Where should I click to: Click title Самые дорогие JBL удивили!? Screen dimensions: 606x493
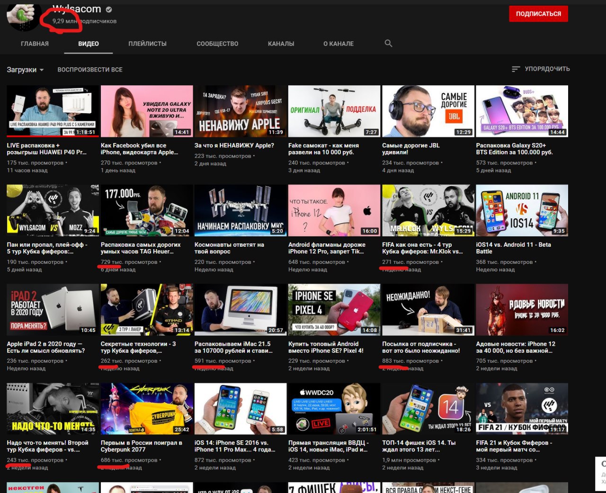click(x=411, y=149)
